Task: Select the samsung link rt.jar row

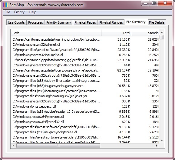Action: click(x=85, y=96)
